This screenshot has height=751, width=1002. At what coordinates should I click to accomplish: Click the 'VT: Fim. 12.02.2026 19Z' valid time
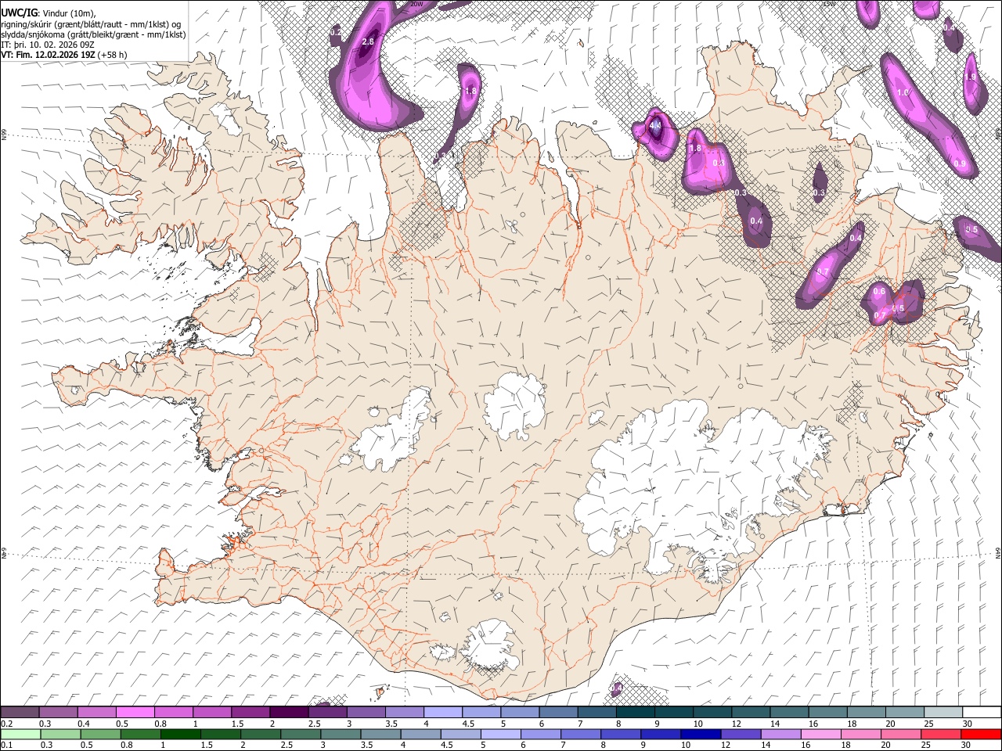tap(48, 55)
